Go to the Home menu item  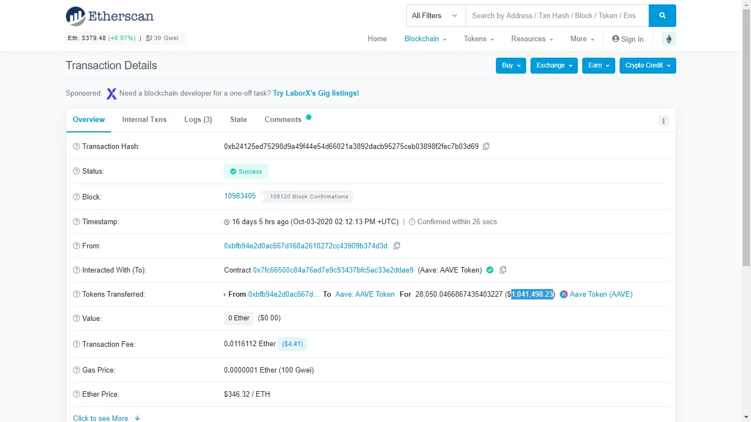click(377, 39)
